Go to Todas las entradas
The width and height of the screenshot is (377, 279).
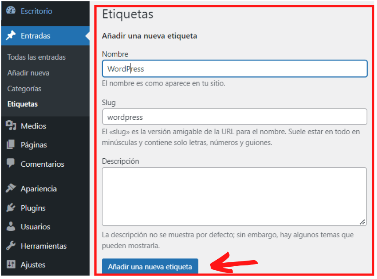click(36, 57)
